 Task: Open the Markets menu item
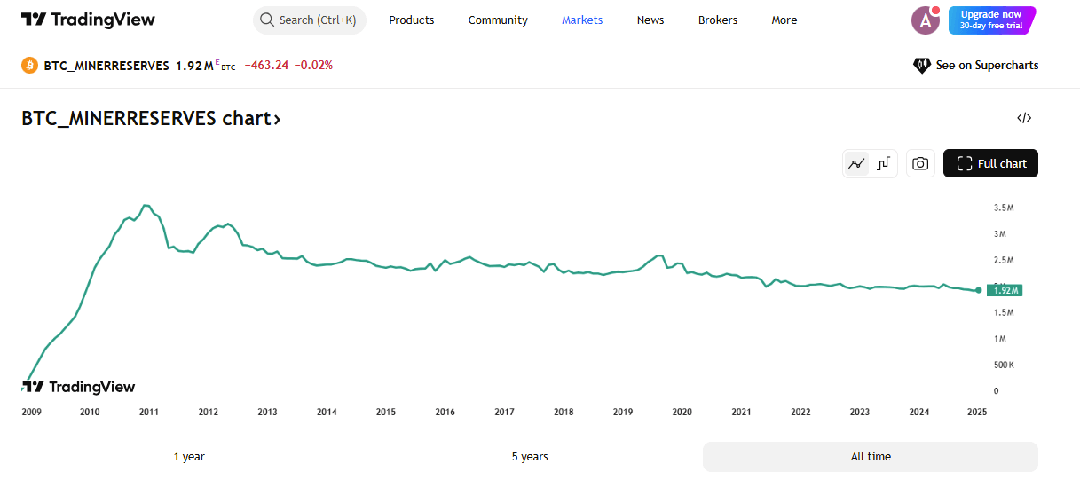click(582, 20)
